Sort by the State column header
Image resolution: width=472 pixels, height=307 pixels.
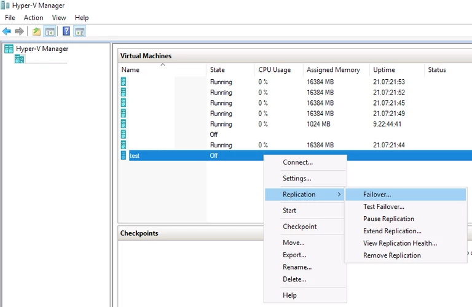[230, 70]
